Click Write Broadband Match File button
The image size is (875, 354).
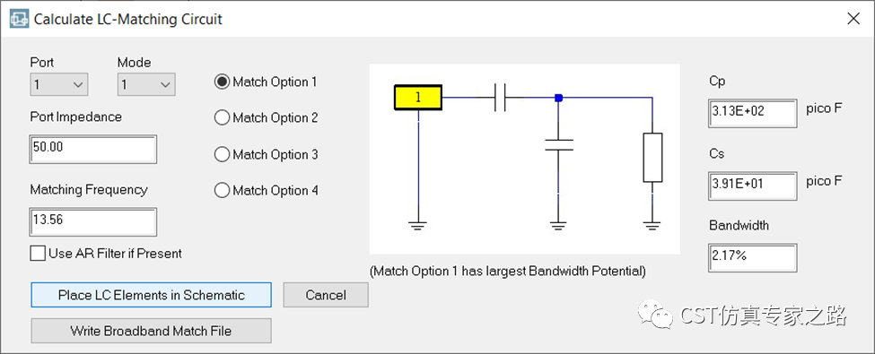(152, 331)
